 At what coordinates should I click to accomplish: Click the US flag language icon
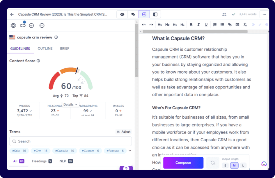pyautogui.click(x=12, y=37)
